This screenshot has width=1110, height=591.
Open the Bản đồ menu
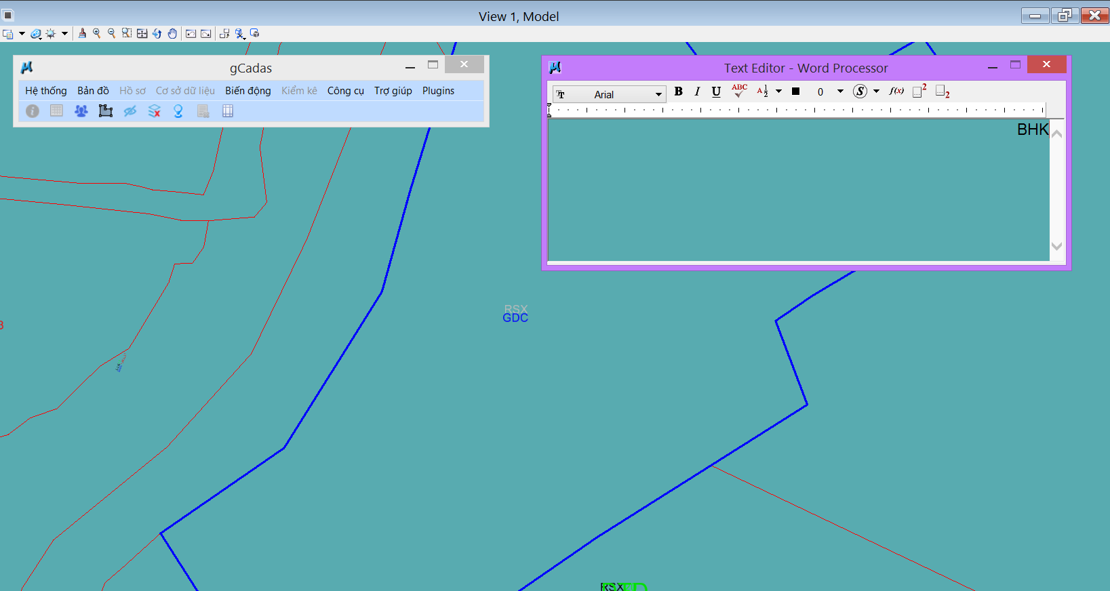click(93, 91)
